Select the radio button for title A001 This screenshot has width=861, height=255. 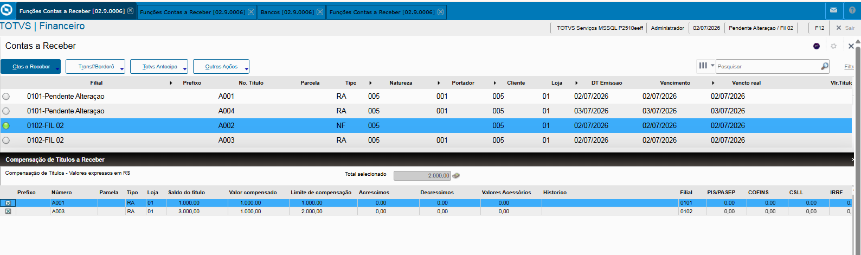pyautogui.click(x=6, y=96)
